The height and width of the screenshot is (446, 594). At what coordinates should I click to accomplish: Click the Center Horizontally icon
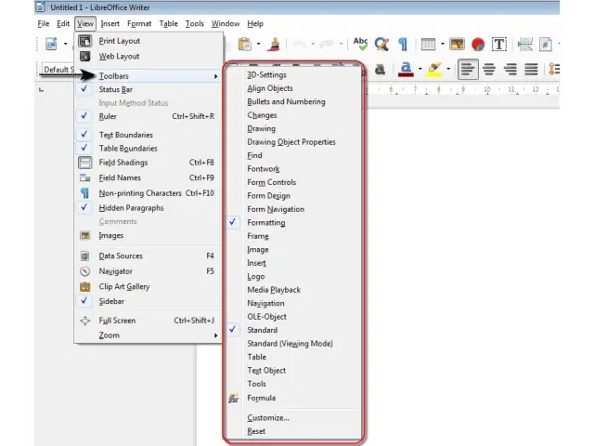tap(489, 70)
